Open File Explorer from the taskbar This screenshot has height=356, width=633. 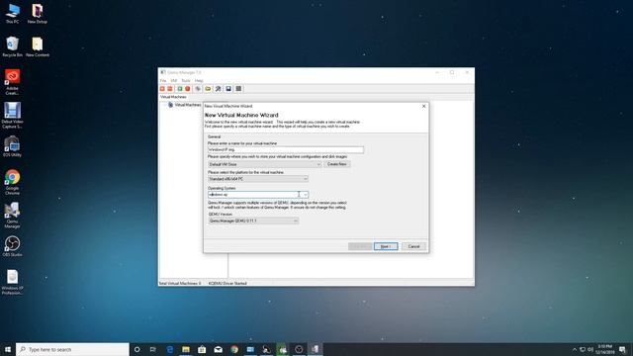(x=186, y=349)
